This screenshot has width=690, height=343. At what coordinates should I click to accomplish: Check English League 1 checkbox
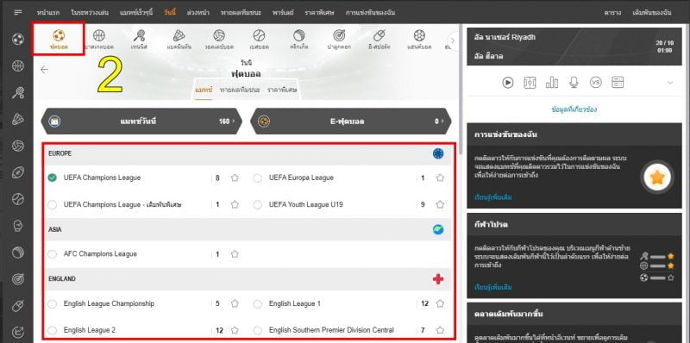[258, 304]
